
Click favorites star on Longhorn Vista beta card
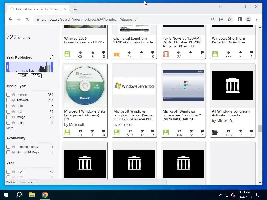pos(191,131)
